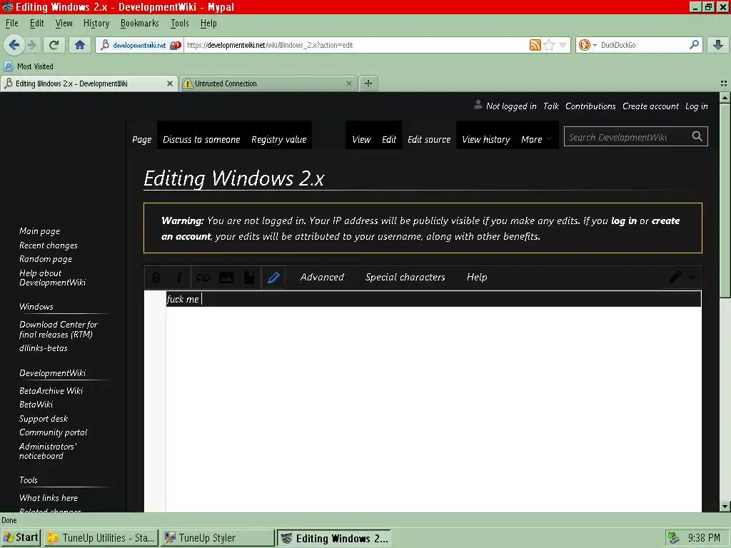Switch to the Untrusted Connection tab
The width and height of the screenshot is (731, 548).
[268, 83]
